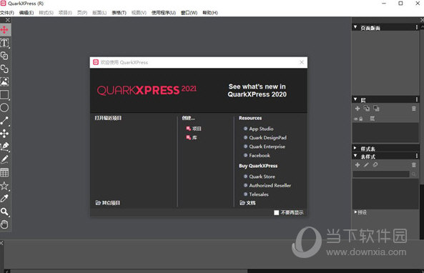Open 页面版面 panel options menu
The height and width of the screenshot is (273, 424).
tap(417, 27)
